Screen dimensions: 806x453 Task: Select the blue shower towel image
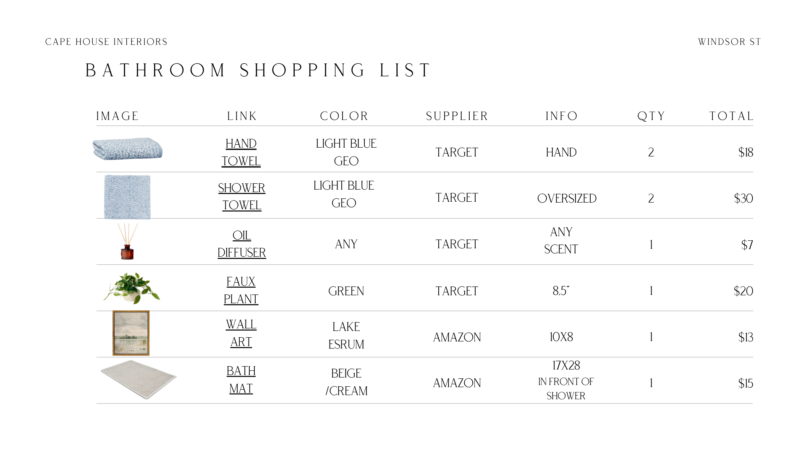pos(127,197)
